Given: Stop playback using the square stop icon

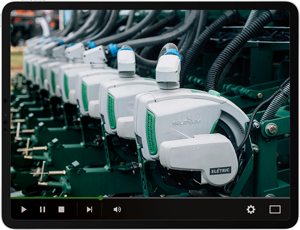Looking at the screenshot, I should tap(61, 209).
